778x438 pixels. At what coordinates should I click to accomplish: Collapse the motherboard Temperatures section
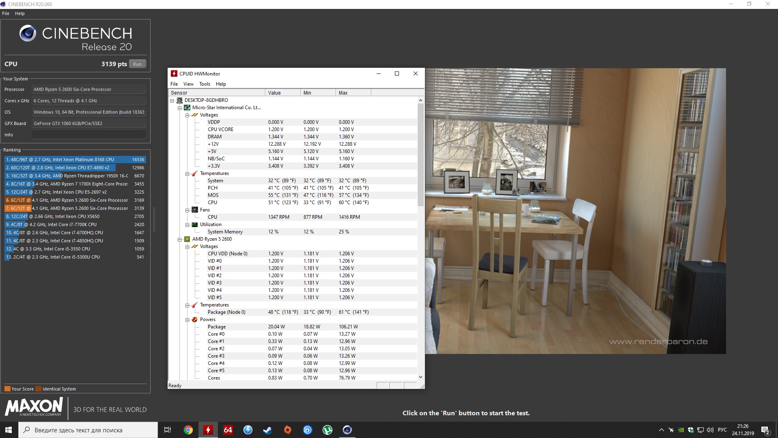[x=187, y=173]
